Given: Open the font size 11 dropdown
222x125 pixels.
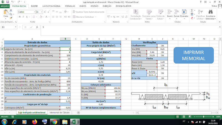Looking at the screenshot, I should point(42,12).
